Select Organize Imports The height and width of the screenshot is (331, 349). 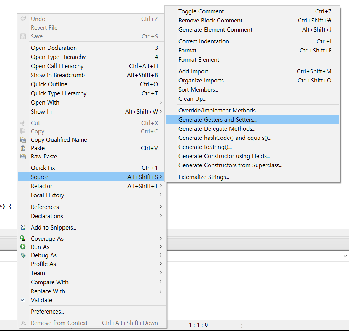pos(252,81)
